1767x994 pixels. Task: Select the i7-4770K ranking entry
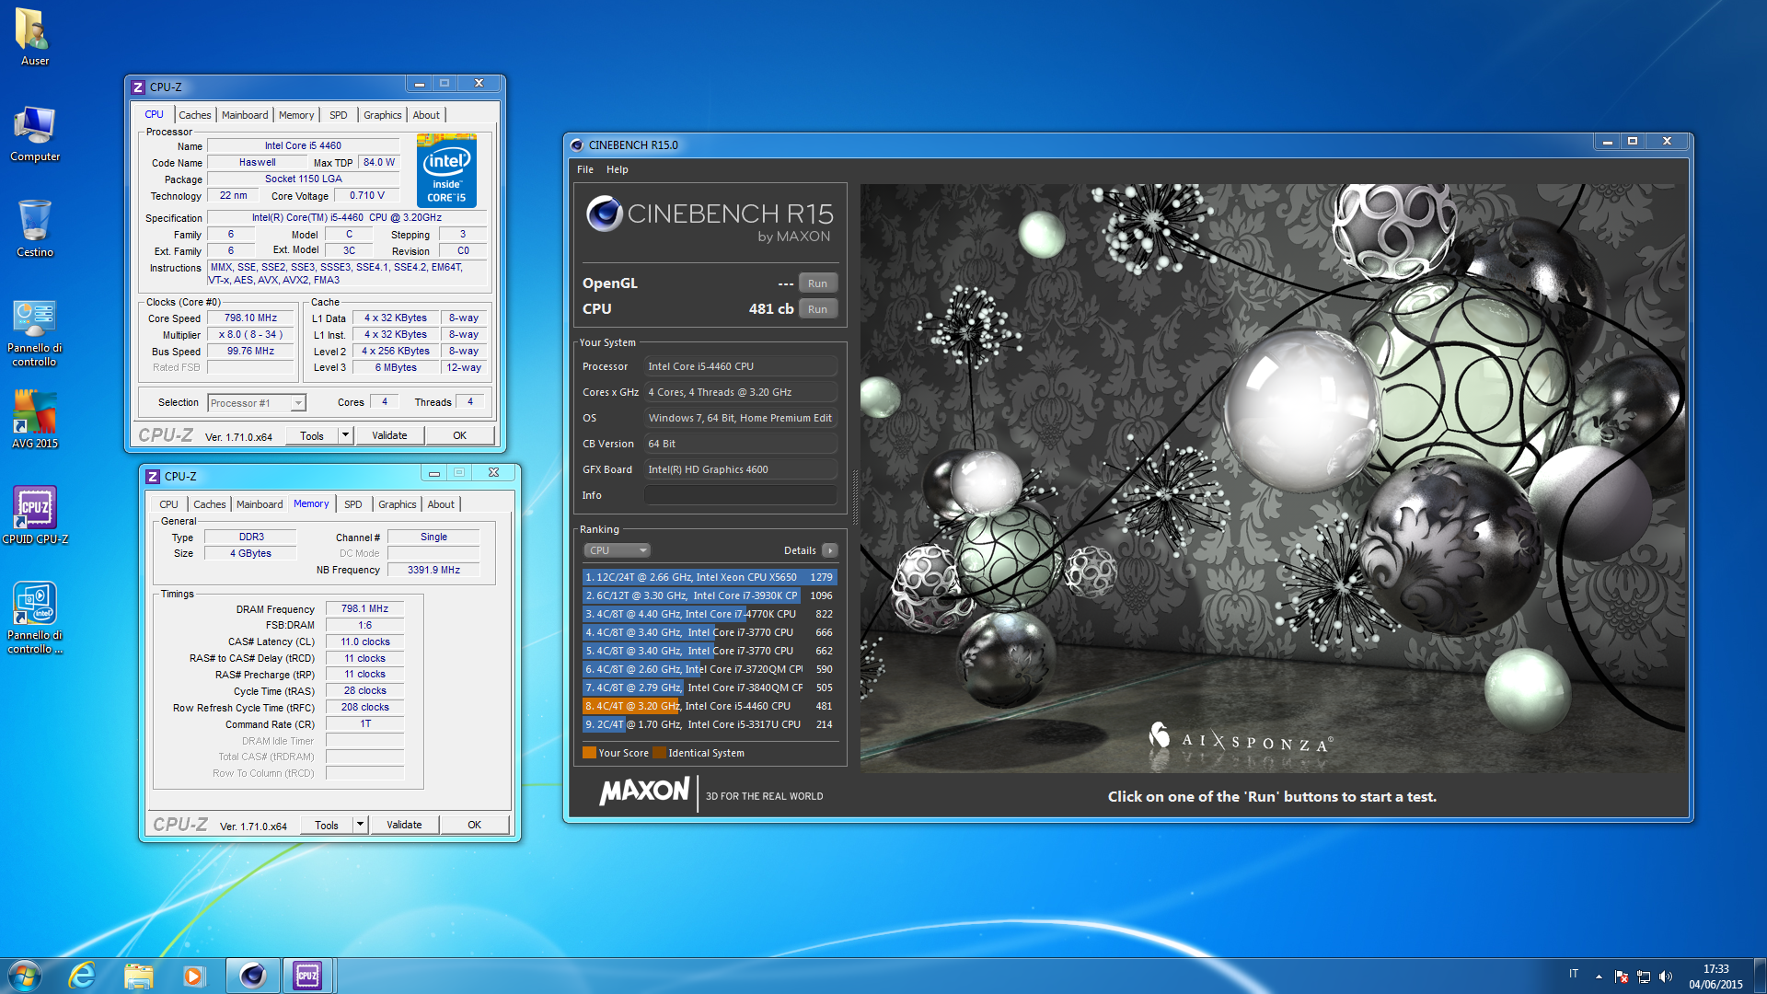[709, 614]
